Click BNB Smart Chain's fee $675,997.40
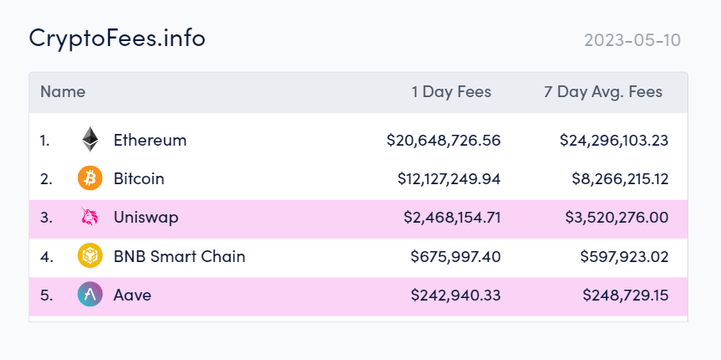The width and height of the screenshot is (721, 360). (x=456, y=256)
